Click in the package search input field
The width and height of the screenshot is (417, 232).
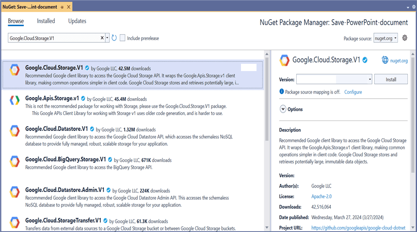pos(53,38)
